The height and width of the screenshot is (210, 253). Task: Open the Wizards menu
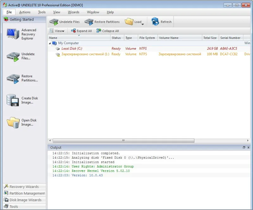pos(74,12)
